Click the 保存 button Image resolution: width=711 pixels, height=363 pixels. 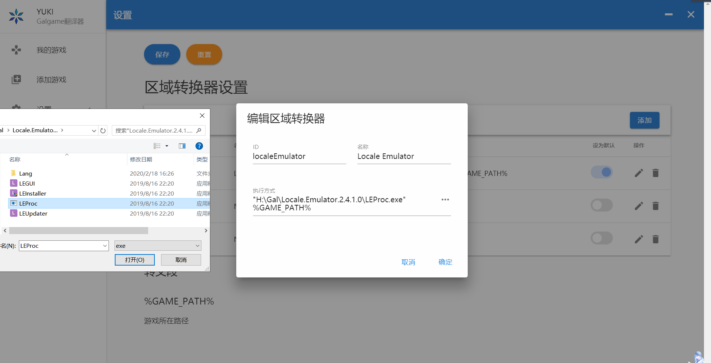[x=162, y=54]
